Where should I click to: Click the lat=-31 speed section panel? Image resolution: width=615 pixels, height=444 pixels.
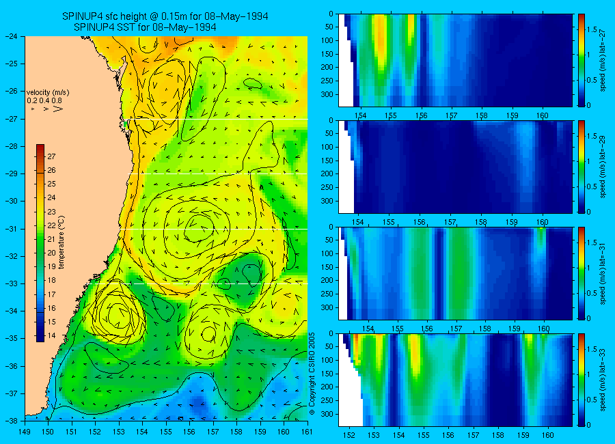(455, 273)
